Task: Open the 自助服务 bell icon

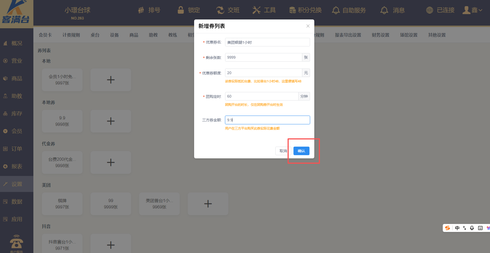Action: tap(336, 10)
